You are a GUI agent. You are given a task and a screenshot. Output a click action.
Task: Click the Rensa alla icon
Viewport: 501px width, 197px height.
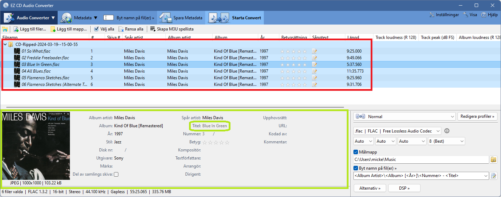tap(121, 29)
